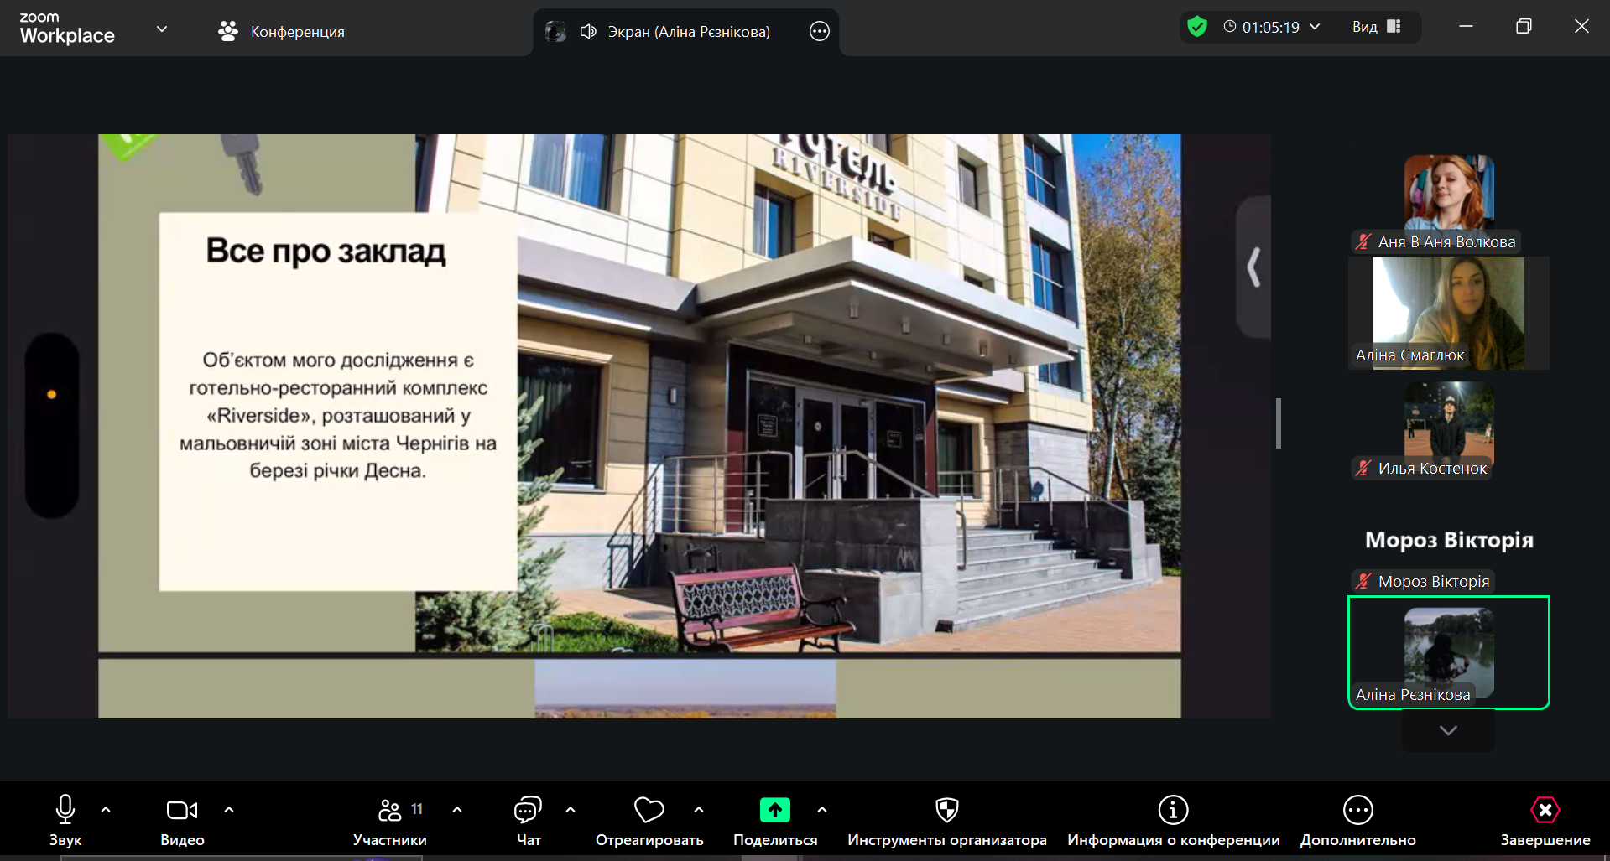Click the End meeting button

pyautogui.click(x=1545, y=810)
